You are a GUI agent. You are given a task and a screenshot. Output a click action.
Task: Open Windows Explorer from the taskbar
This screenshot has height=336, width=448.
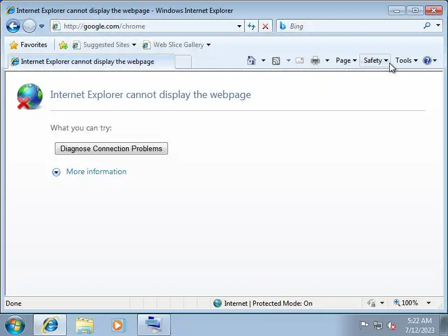coord(85,325)
